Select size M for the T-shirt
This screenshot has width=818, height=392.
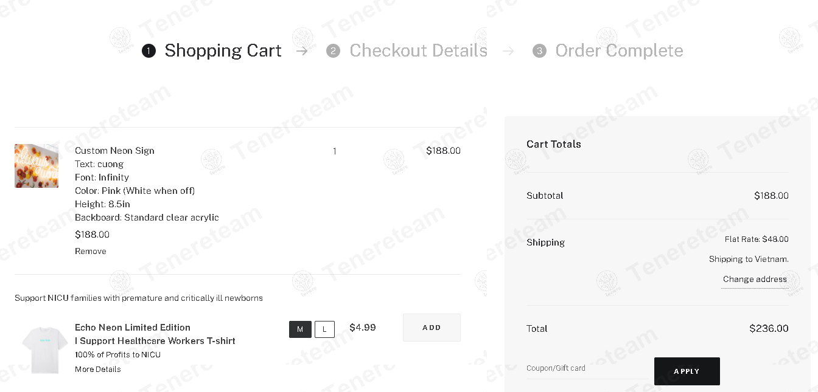(300, 329)
